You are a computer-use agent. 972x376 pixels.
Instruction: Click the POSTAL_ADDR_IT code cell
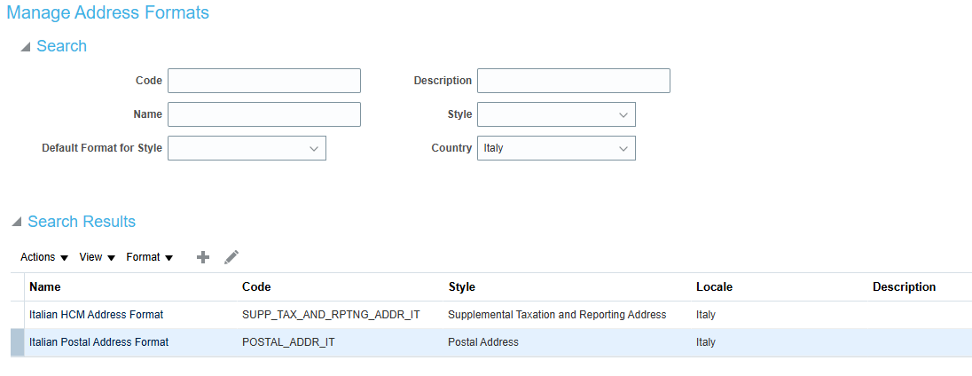[x=288, y=342]
